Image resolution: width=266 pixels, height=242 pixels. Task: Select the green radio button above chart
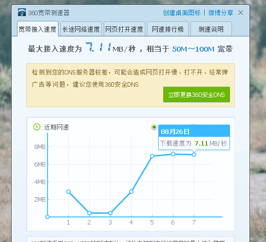pyautogui.click(x=154, y=127)
